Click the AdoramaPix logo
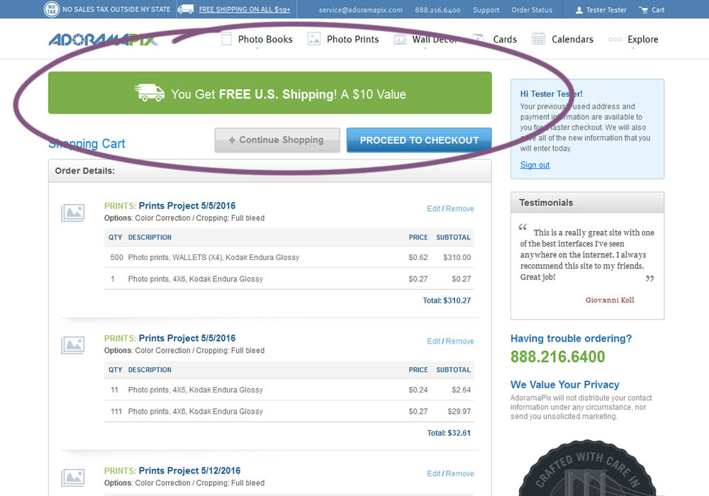The width and height of the screenshot is (709, 496). click(x=103, y=40)
